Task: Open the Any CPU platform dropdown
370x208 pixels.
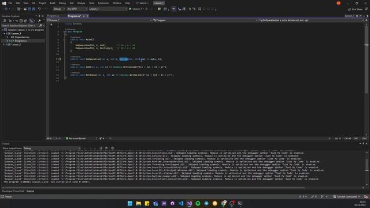Action: (77, 9)
